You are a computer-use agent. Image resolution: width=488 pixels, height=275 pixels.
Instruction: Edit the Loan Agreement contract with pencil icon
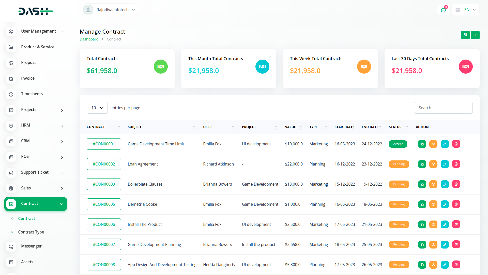(445, 164)
